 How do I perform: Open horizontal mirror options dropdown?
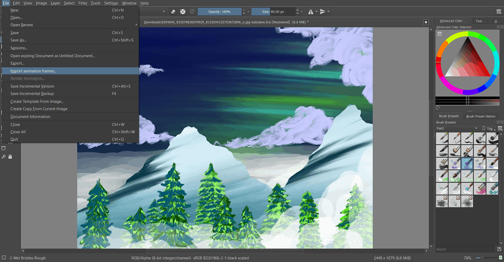[316, 11]
